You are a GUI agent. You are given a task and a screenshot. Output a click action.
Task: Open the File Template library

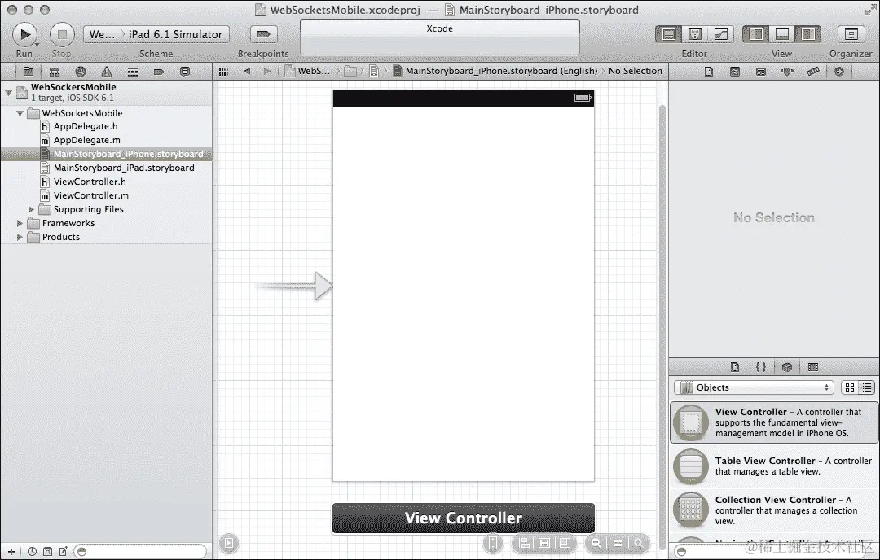coord(735,367)
